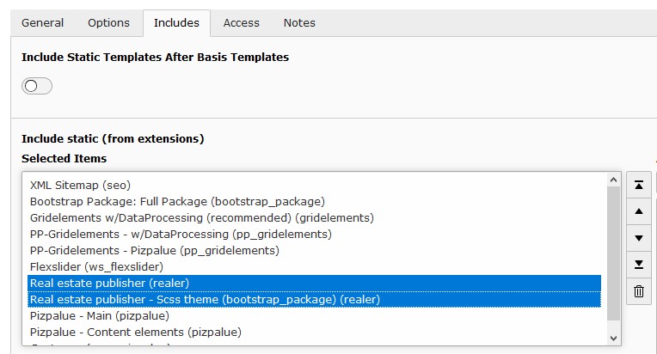Image resolution: width=657 pixels, height=354 pixels.
Task: Open the General tab
Action: tap(43, 22)
